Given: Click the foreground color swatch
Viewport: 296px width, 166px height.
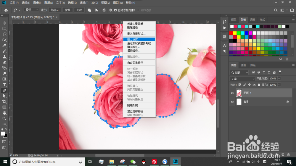Looking at the screenshot, I should point(3,134).
